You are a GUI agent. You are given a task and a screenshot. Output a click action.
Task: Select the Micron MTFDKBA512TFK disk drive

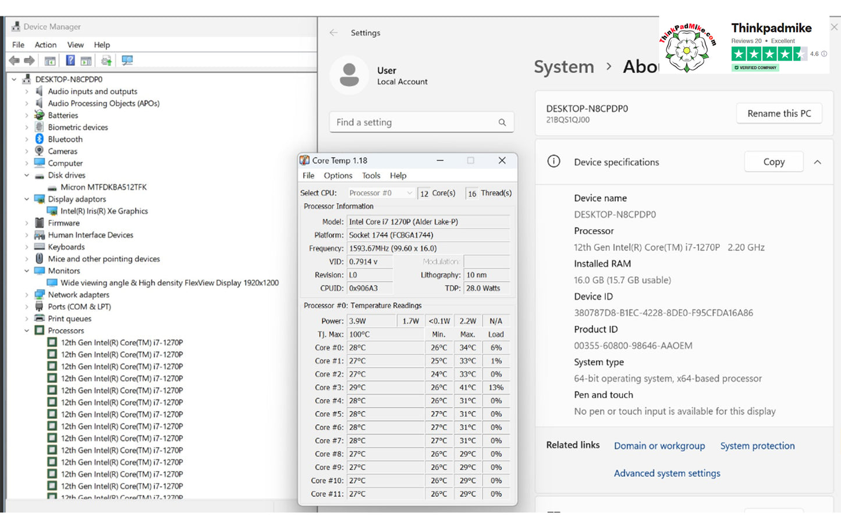click(104, 187)
